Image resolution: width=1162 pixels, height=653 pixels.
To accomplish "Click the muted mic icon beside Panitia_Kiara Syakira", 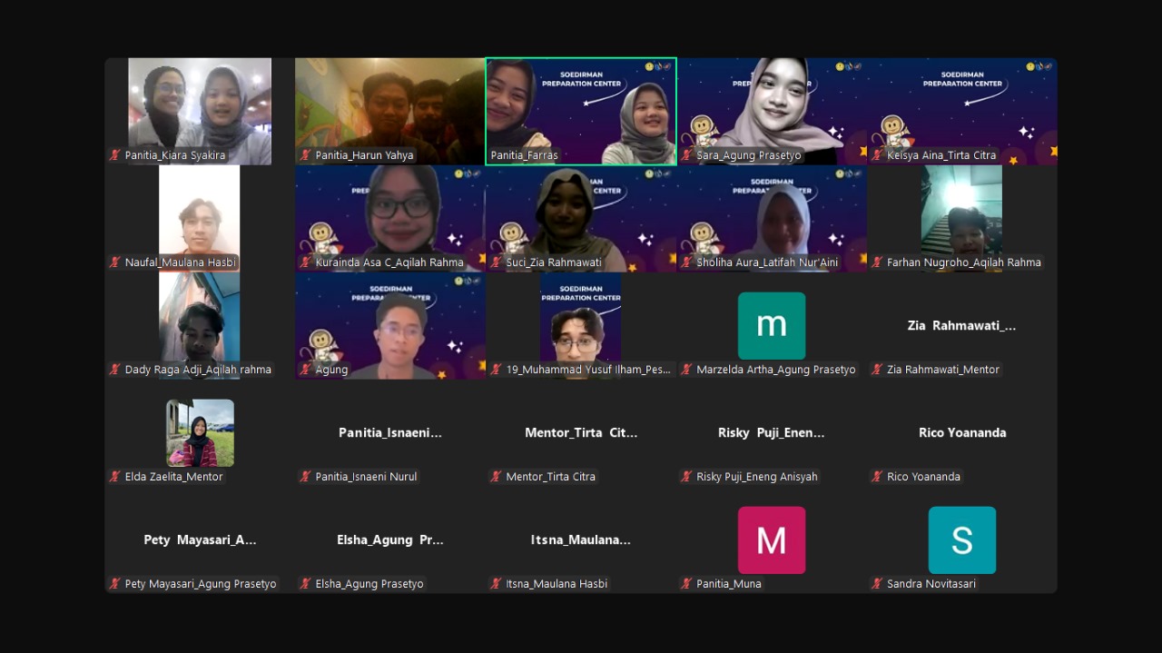I will [115, 155].
